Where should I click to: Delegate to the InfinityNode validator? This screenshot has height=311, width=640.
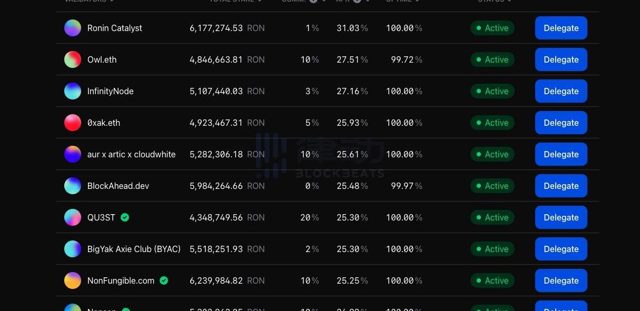click(x=561, y=91)
